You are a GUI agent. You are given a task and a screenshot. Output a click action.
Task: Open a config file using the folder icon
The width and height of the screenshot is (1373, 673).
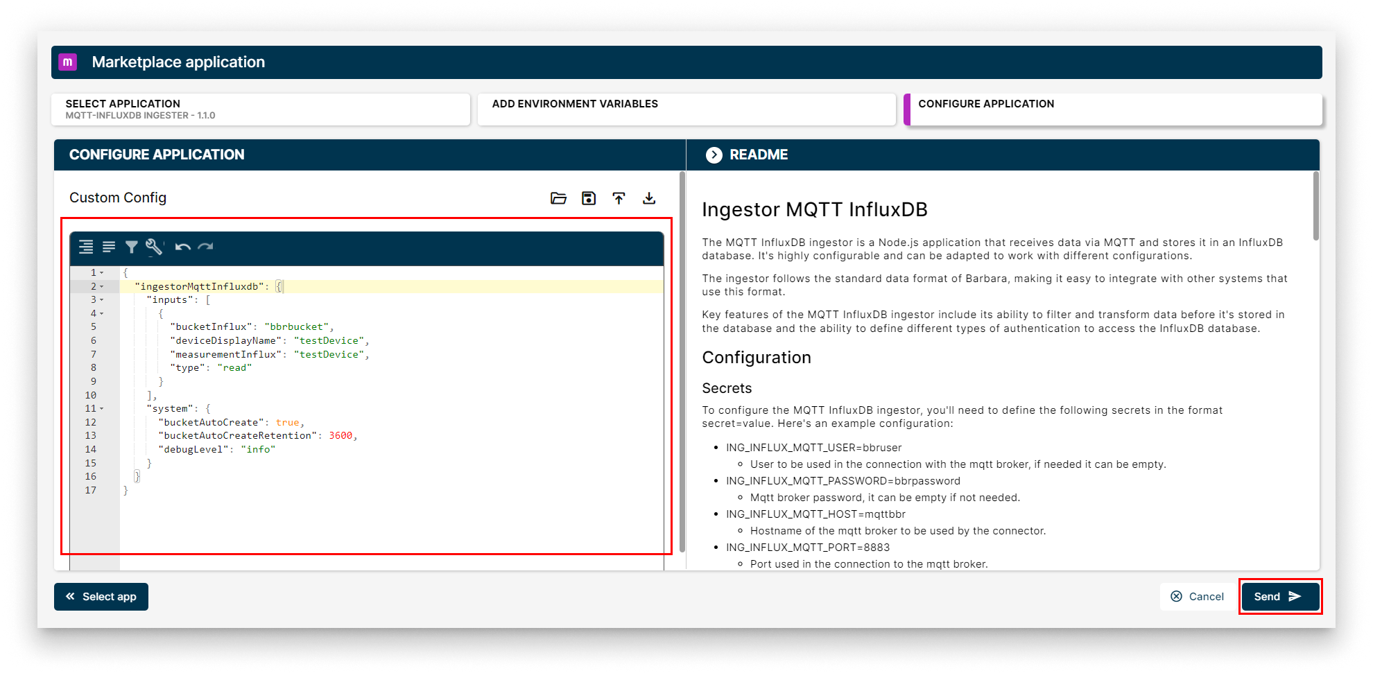pos(558,198)
